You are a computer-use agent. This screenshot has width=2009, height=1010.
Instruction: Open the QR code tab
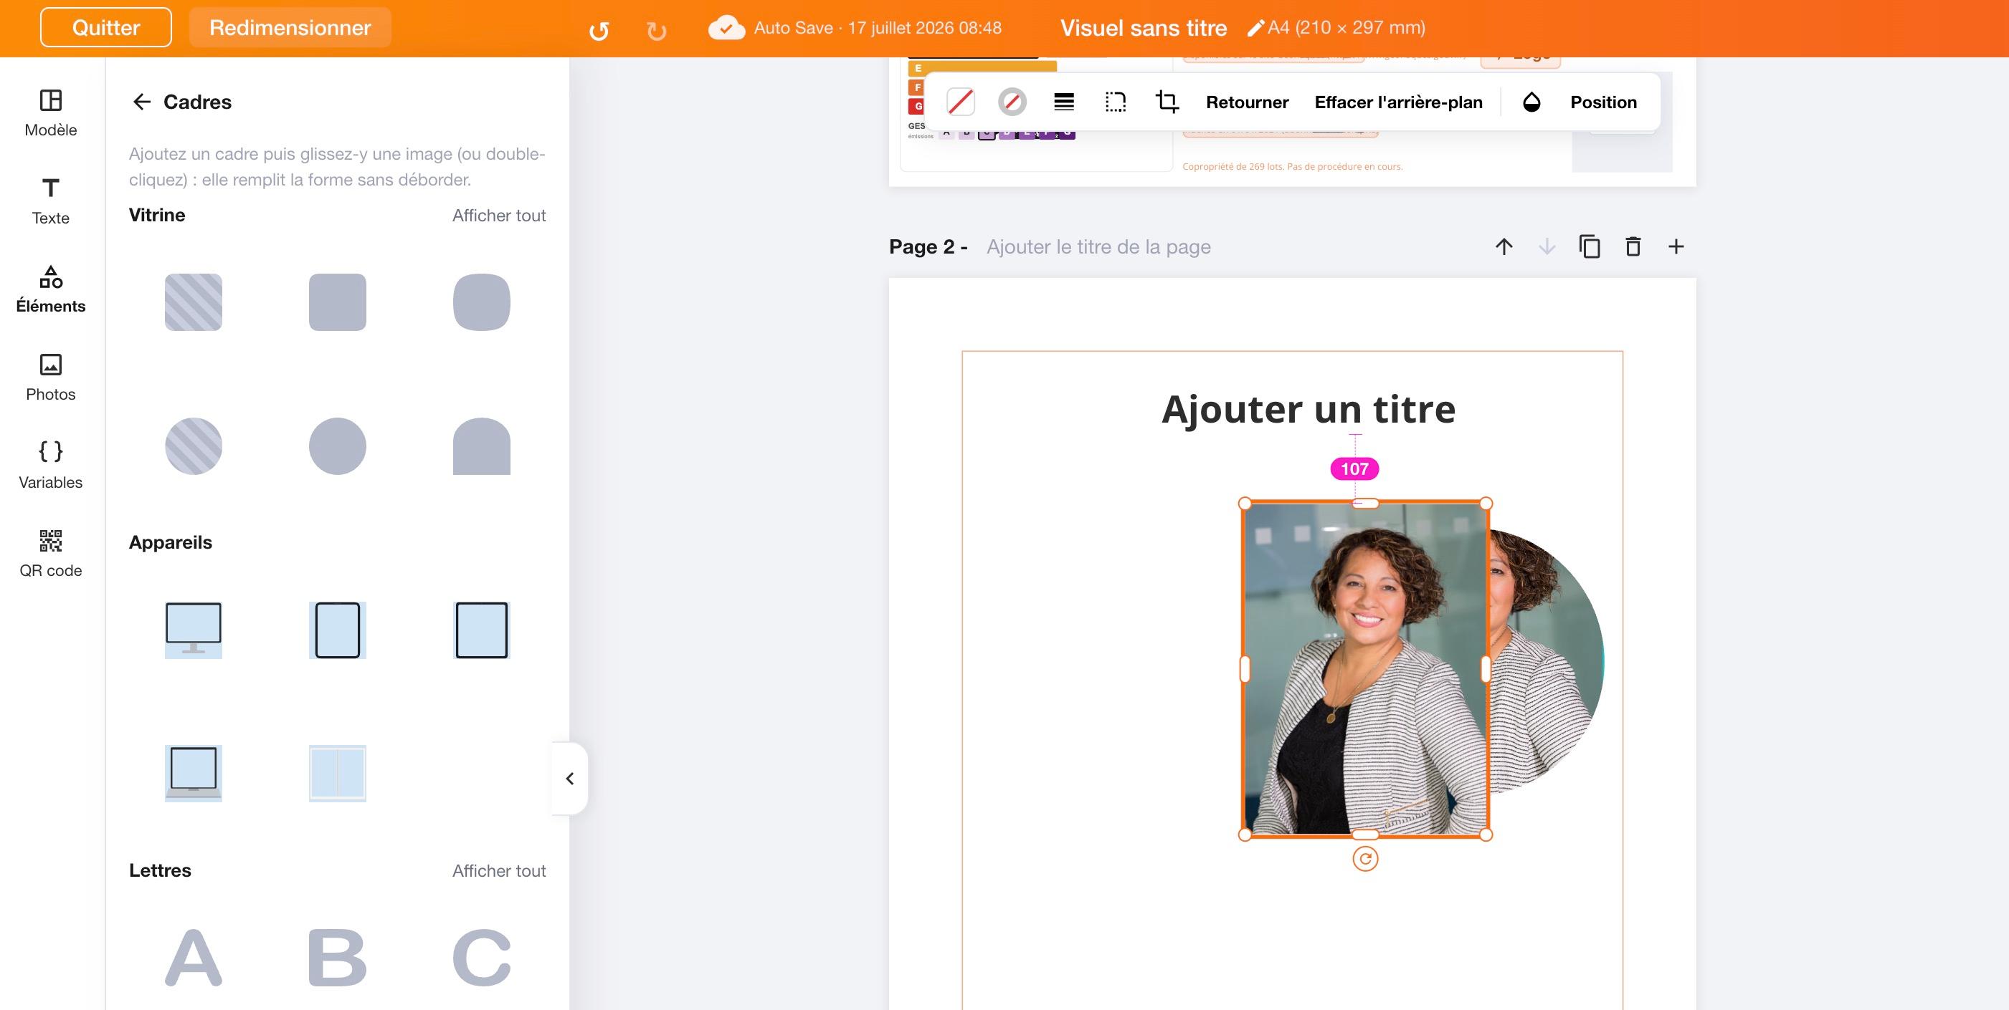tap(51, 553)
